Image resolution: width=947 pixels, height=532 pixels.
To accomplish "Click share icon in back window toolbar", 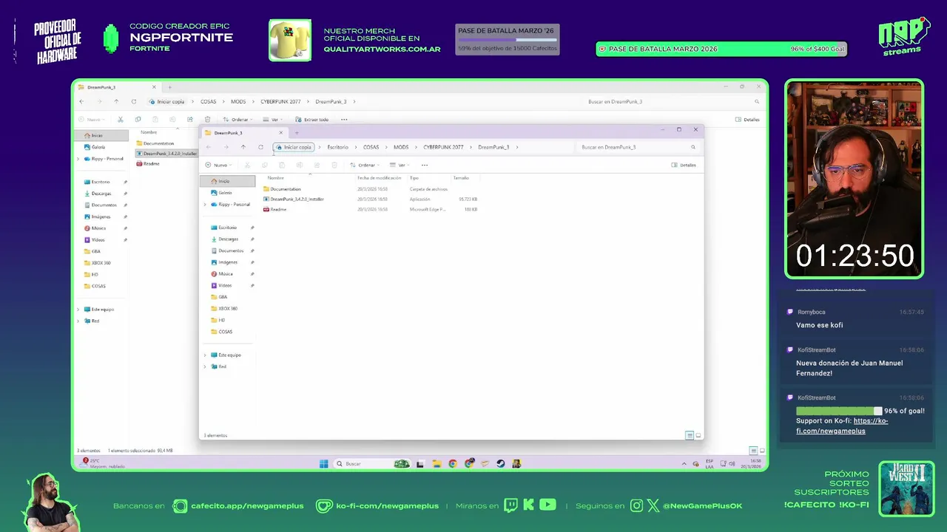I will (190, 120).
